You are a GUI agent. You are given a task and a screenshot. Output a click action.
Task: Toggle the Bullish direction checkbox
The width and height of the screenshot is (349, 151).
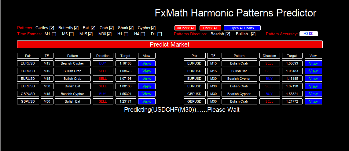tap(253, 34)
